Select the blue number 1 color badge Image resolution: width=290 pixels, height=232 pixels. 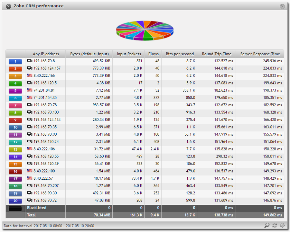click(x=15, y=61)
